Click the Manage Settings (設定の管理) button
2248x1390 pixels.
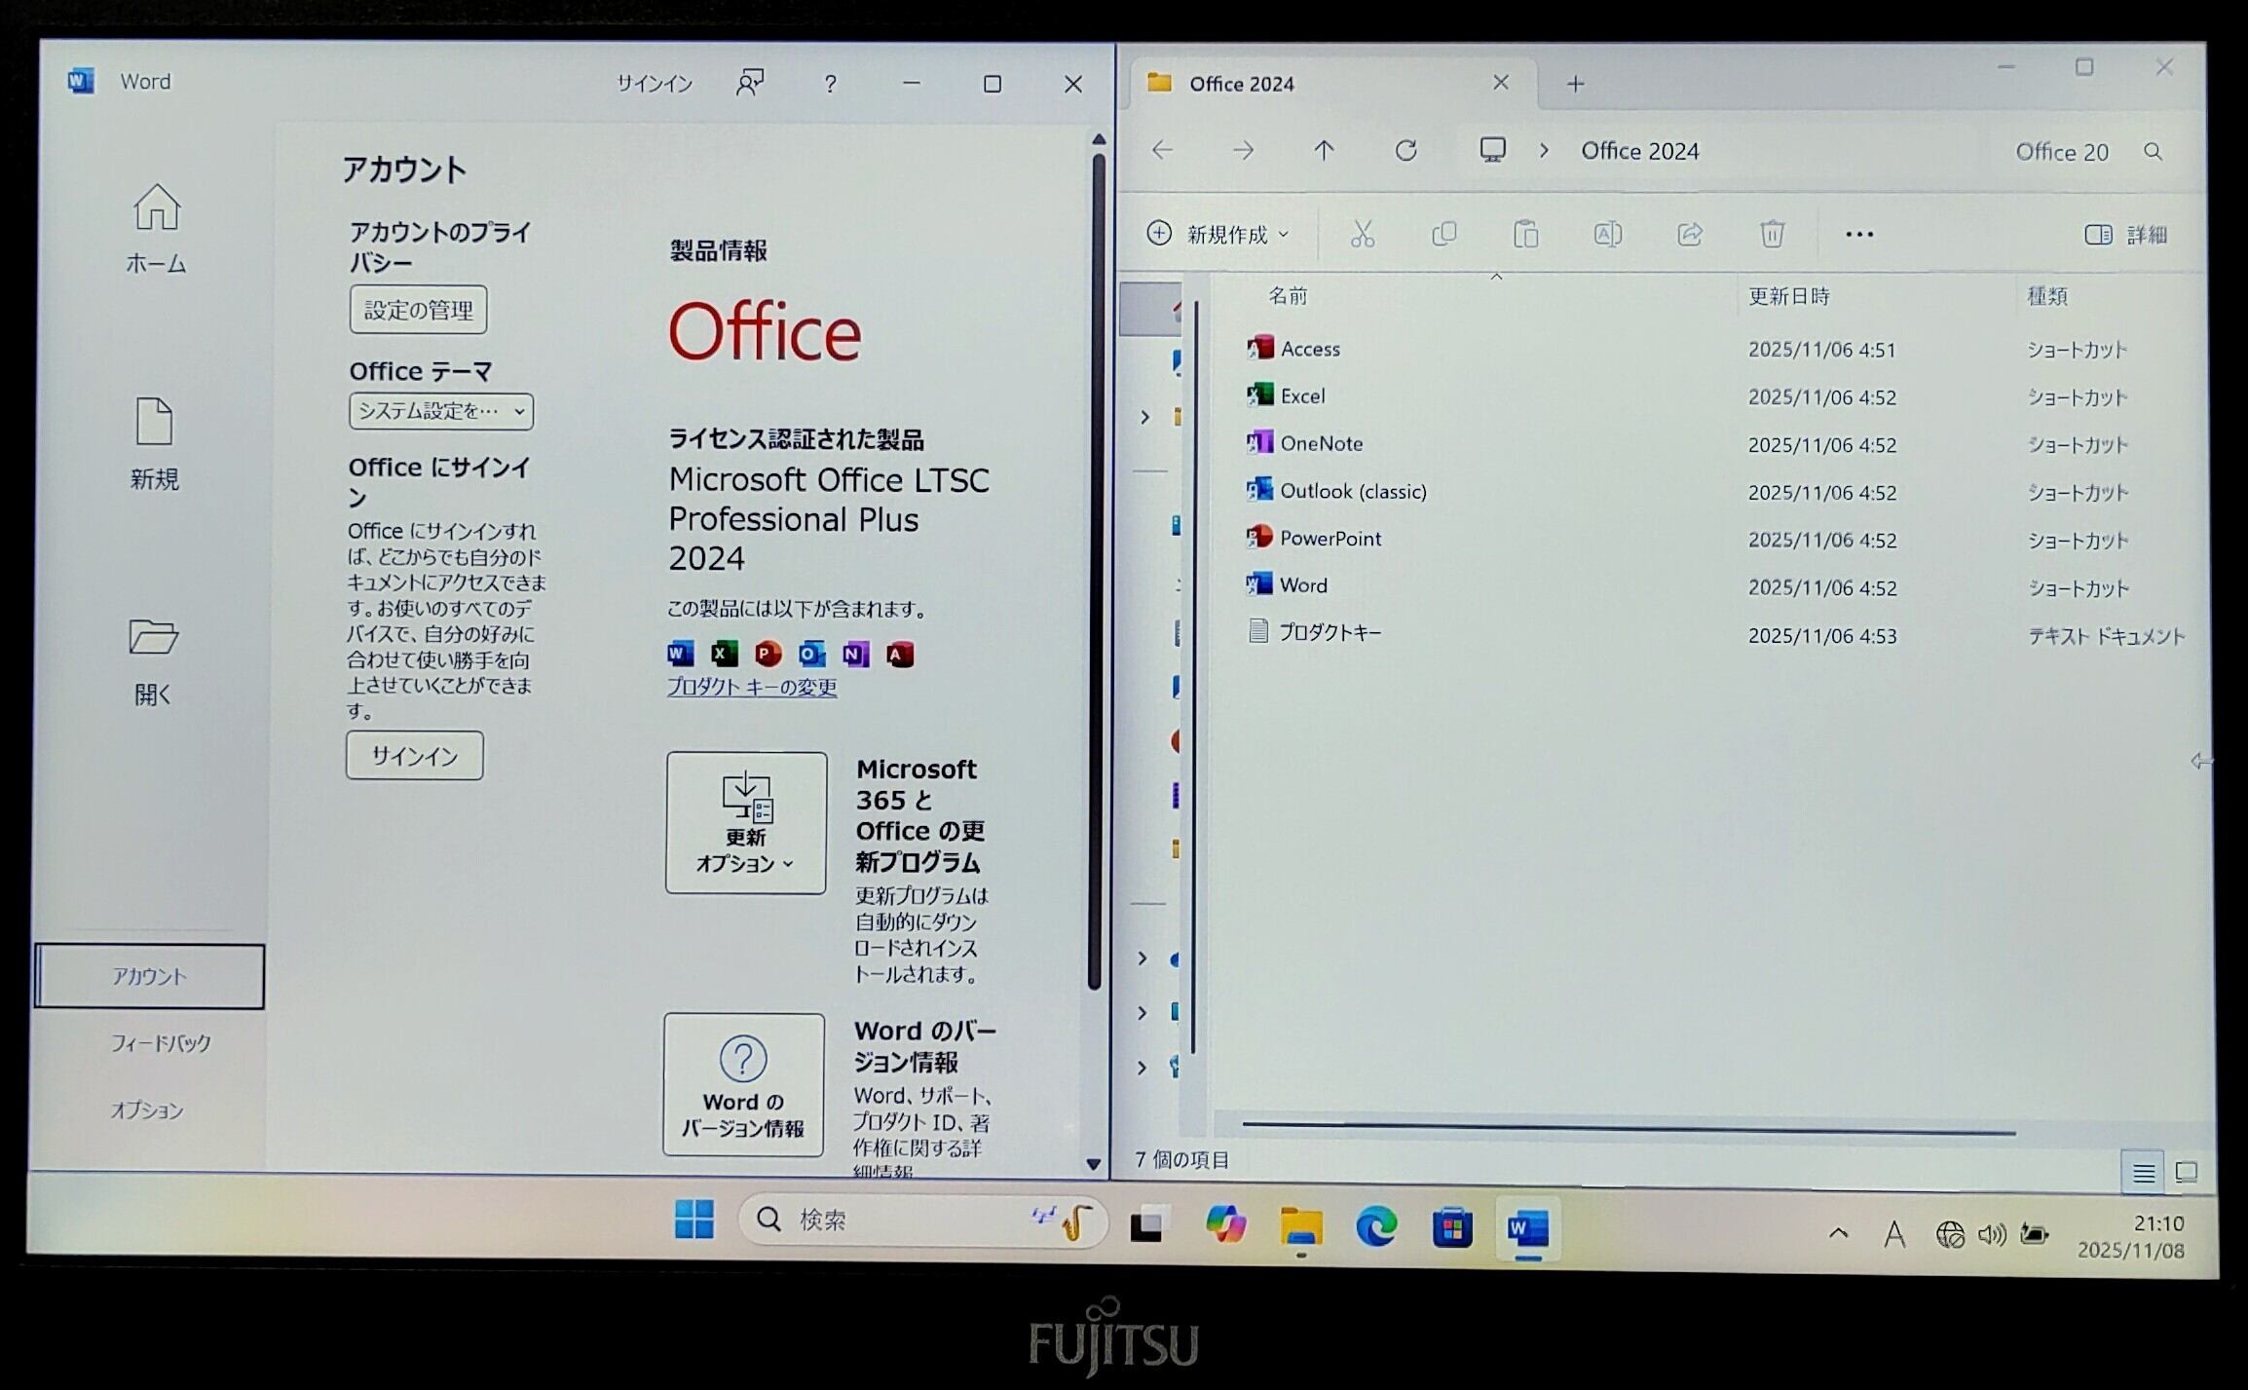tap(418, 310)
